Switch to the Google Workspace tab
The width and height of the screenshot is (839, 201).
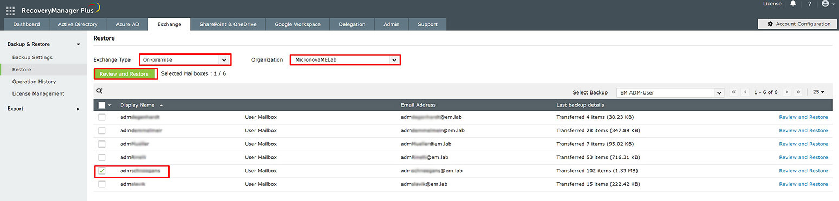tap(297, 24)
